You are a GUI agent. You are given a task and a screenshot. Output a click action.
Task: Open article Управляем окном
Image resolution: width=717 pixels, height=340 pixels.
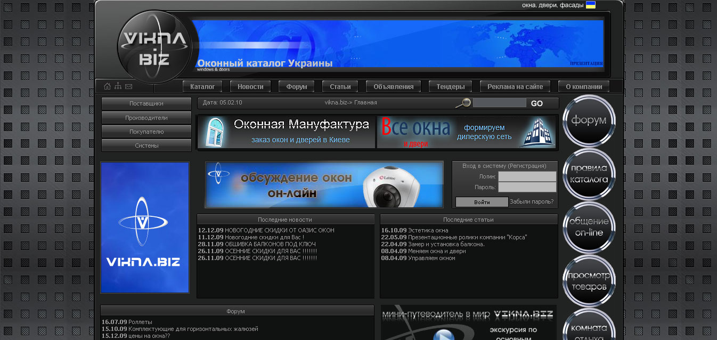point(432,258)
